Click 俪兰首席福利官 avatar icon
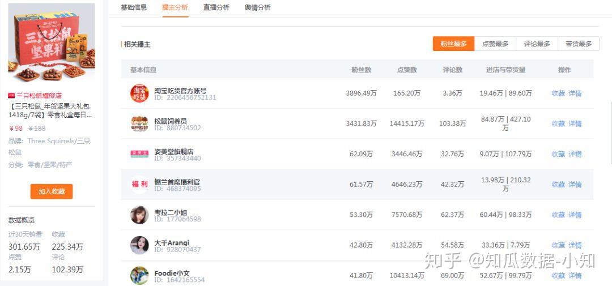Screen dimensions: 612x286 tap(139, 185)
